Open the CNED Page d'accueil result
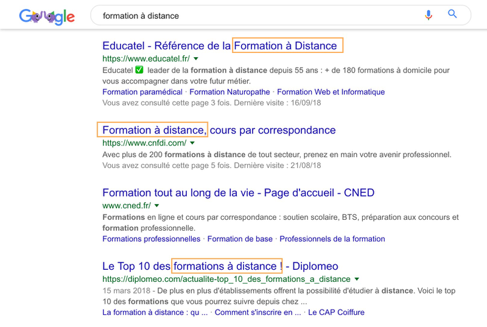Image resolution: width=487 pixels, height=327 pixels. [x=238, y=193]
